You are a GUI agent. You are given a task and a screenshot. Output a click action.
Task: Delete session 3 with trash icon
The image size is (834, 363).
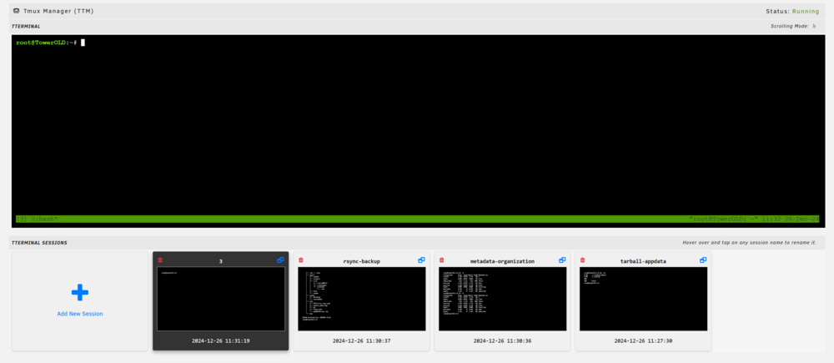tap(160, 260)
